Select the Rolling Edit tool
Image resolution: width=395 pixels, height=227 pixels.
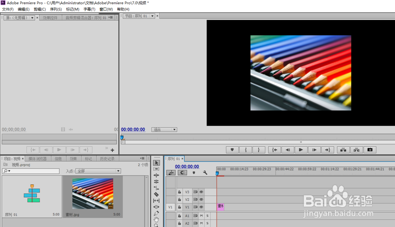pyautogui.click(x=156, y=182)
